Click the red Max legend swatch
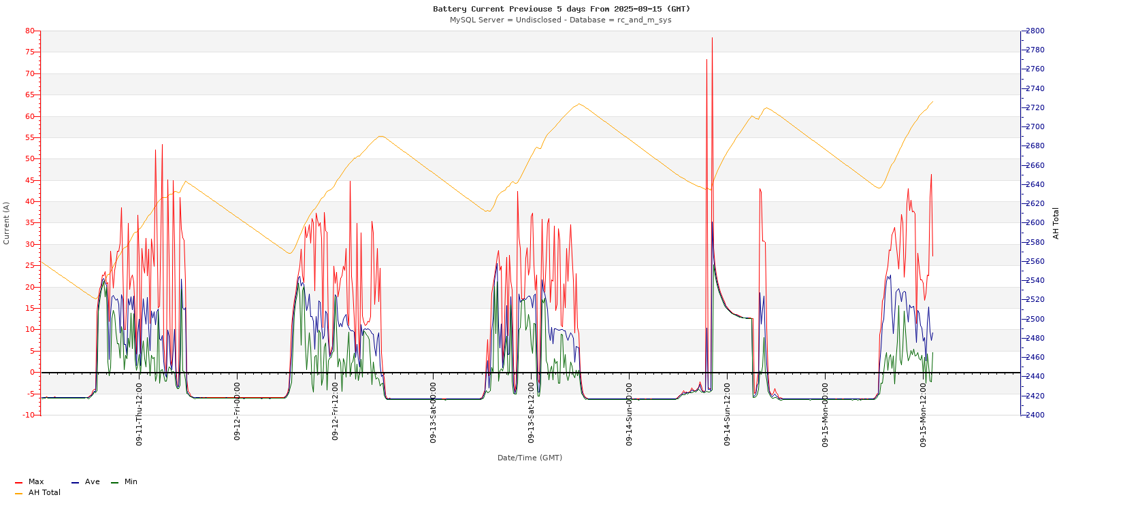This screenshot has width=1123, height=510. [x=18, y=482]
